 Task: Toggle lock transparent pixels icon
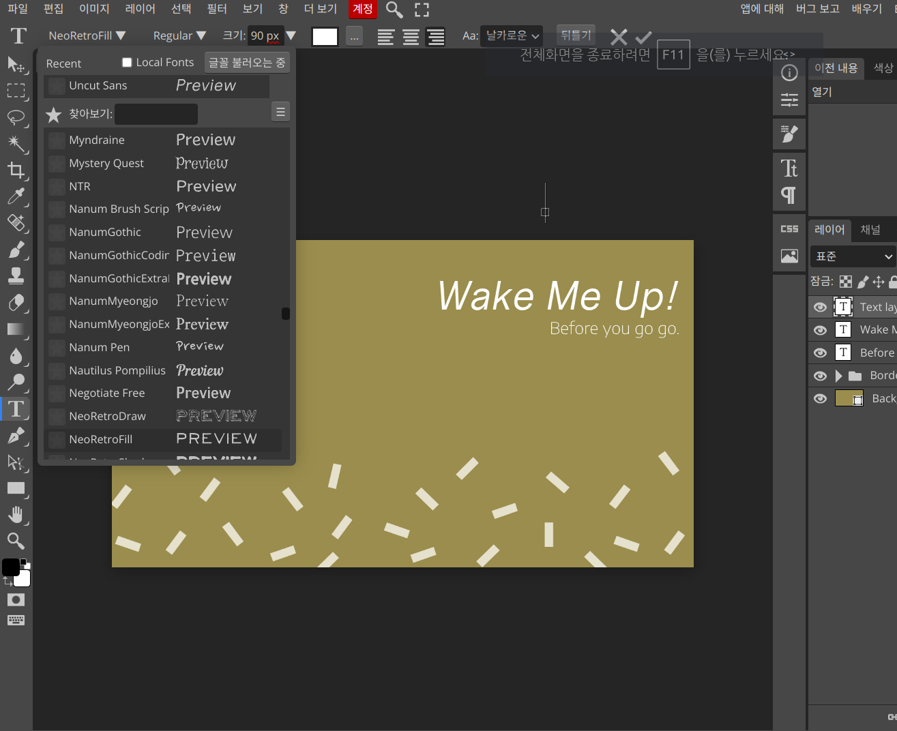pos(846,282)
